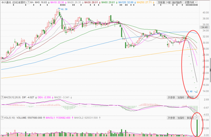Open the 设置均线 dropdown
Viewport: 211px width, 137px height.
(191, 2)
